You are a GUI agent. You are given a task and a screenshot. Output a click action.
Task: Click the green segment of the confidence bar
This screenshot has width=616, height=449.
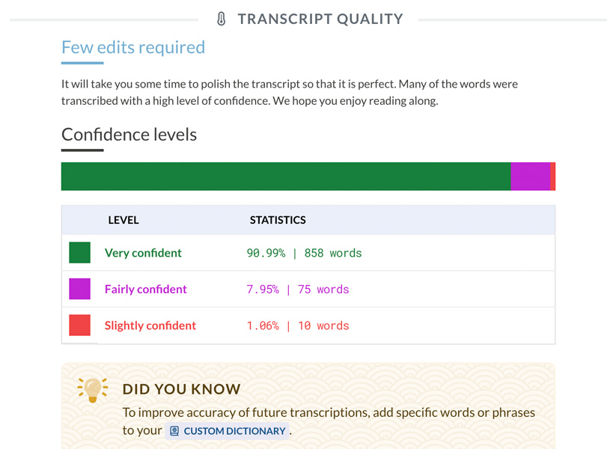click(284, 176)
